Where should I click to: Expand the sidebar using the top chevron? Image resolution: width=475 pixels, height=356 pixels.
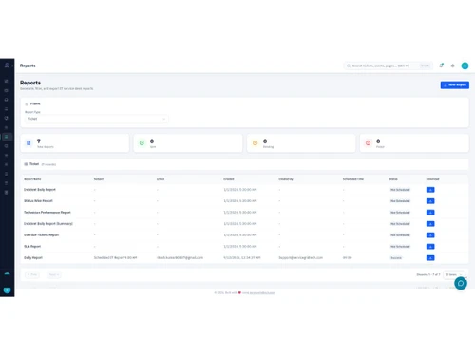[12, 66]
